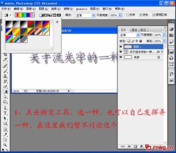This screenshot has height=153, width=176.
Task: Select the Gradient tool in toolbox
Action: click(x=5, y=91)
